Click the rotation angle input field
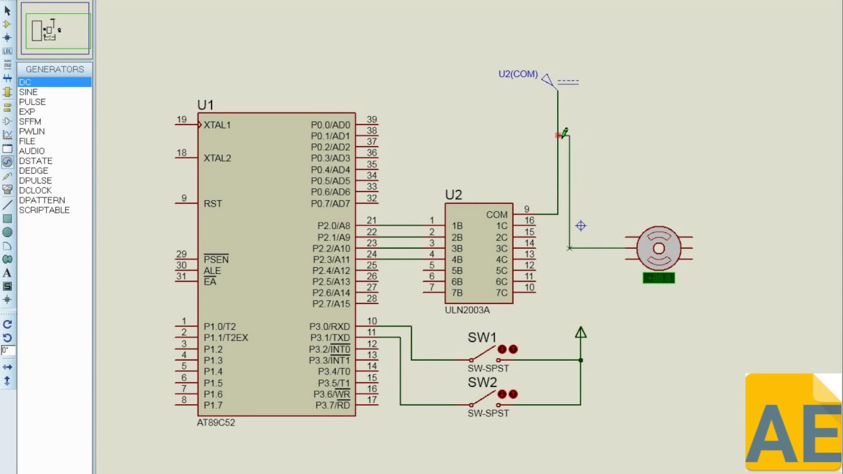This screenshot has width=843, height=474. (7, 351)
